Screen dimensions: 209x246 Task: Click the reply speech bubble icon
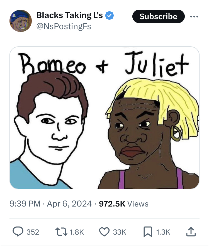[x=18, y=232]
